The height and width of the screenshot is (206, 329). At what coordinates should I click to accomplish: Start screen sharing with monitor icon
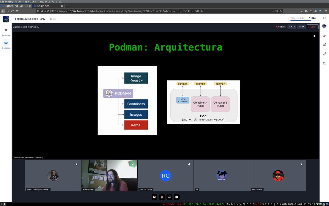point(169,197)
